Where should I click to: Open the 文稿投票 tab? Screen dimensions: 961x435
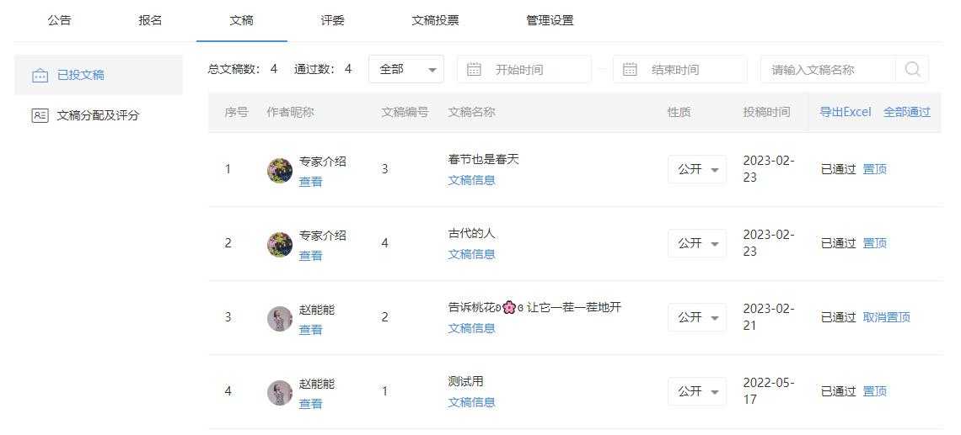[x=435, y=20]
